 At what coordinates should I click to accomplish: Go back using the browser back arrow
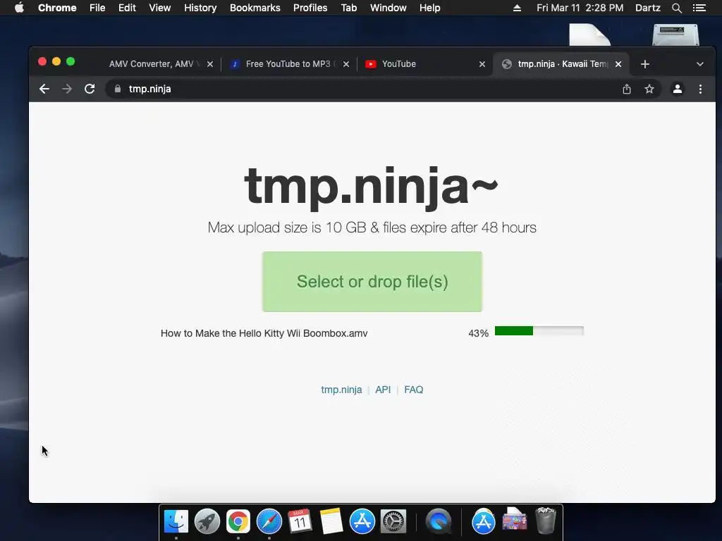tap(44, 89)
